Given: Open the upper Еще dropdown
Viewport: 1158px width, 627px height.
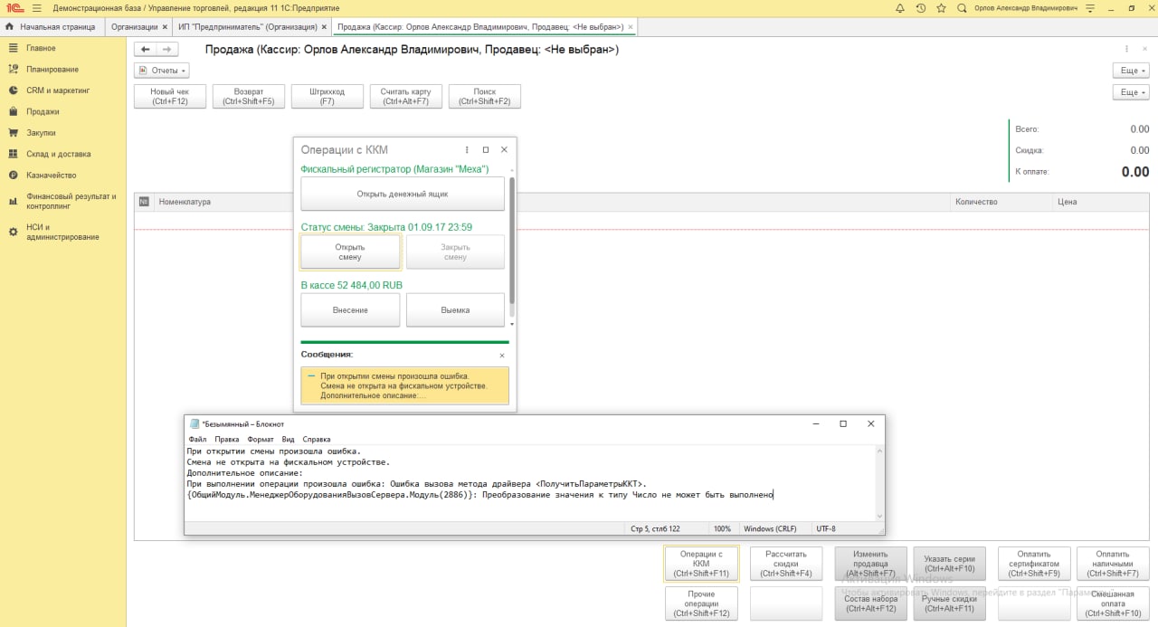Looking at the screenshot, I should [1131, 70].
